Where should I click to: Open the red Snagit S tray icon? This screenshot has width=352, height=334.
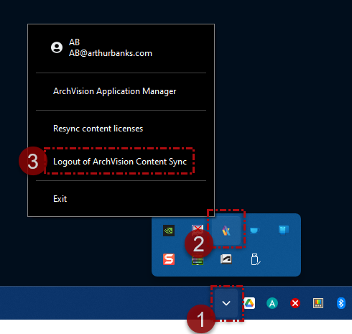point(169,259)
